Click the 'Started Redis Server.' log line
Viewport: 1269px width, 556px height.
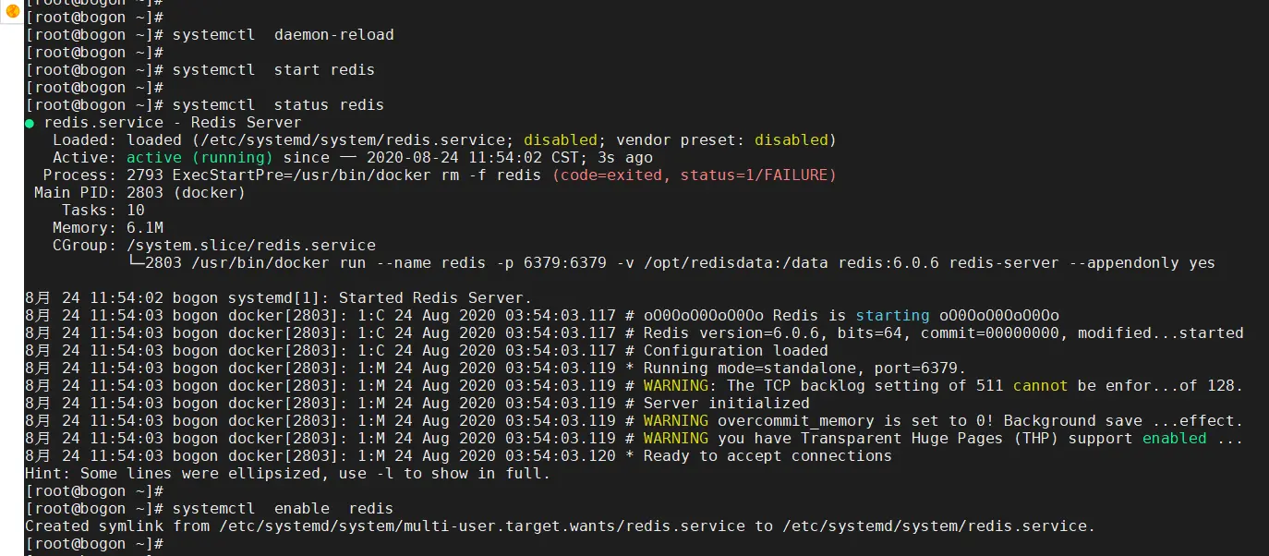tap(279, 298)
